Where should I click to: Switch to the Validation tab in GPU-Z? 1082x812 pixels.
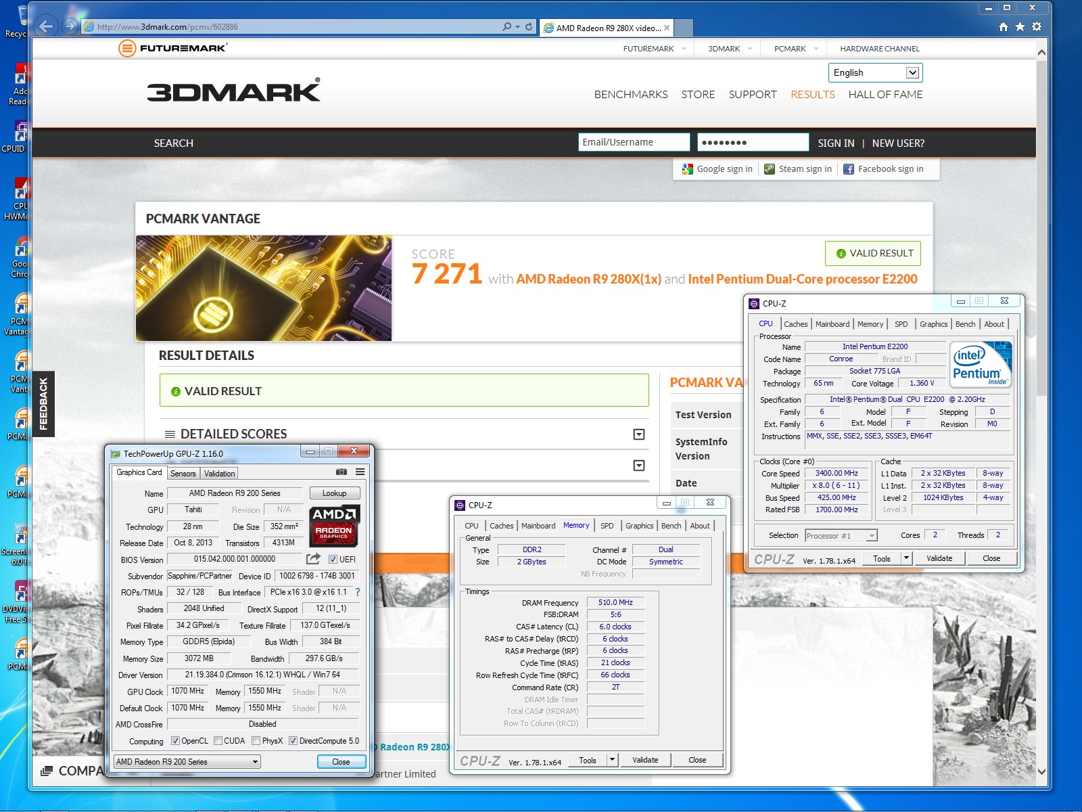(220, 474)
